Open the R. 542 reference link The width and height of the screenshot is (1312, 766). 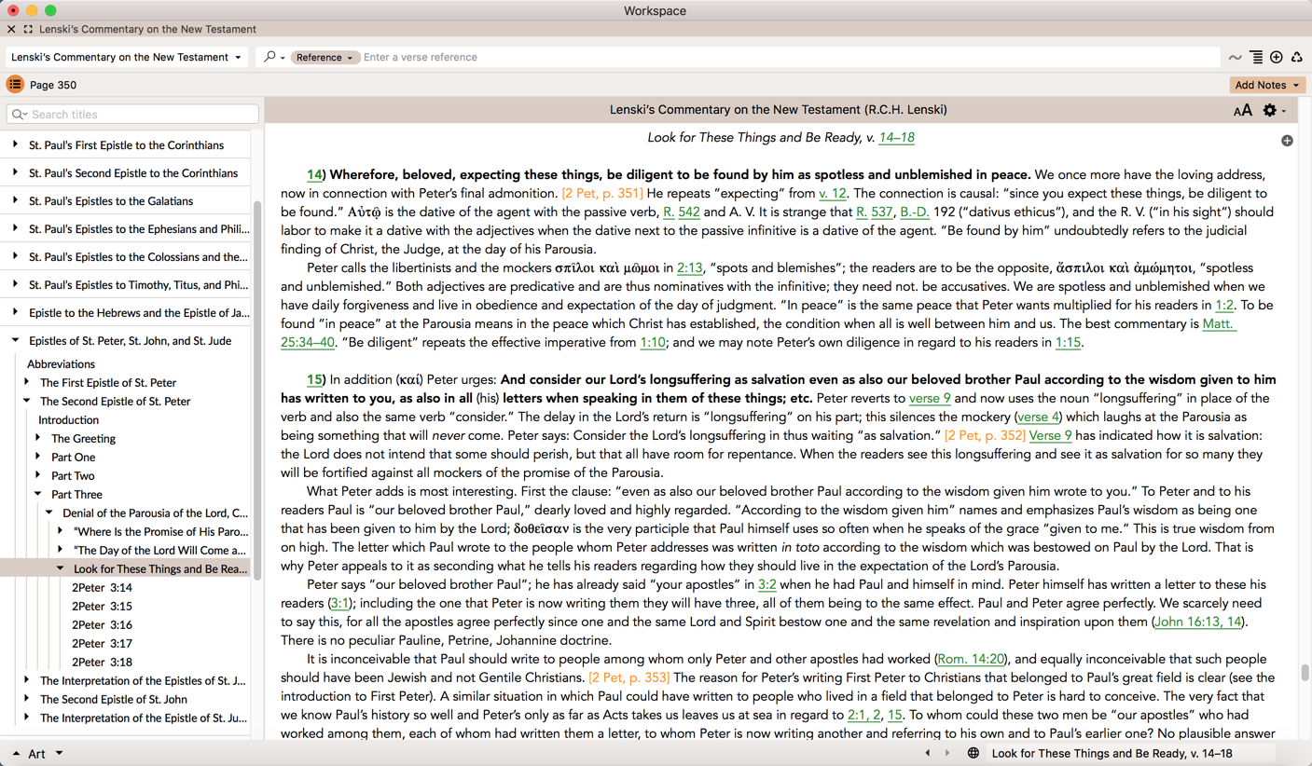681,212
